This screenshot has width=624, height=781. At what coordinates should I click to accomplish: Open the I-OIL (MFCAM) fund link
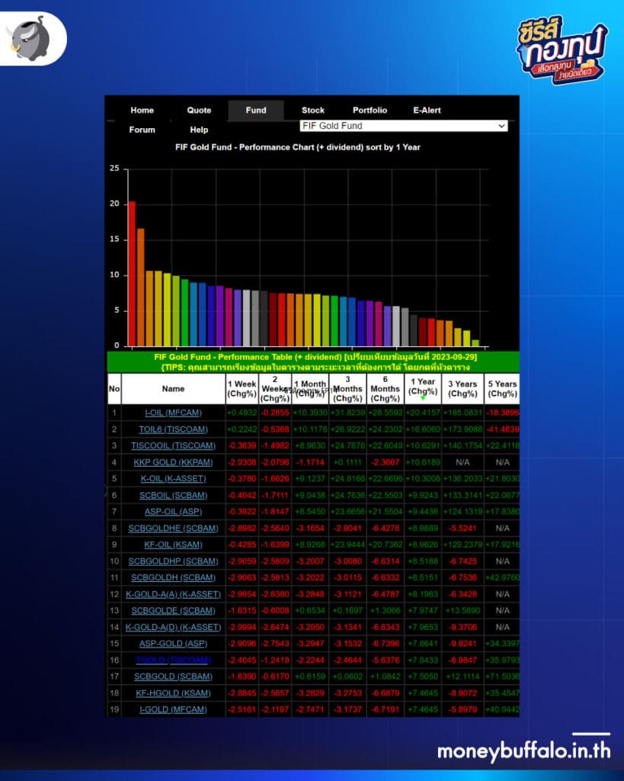pyautogui.click(x=173, y=413)
